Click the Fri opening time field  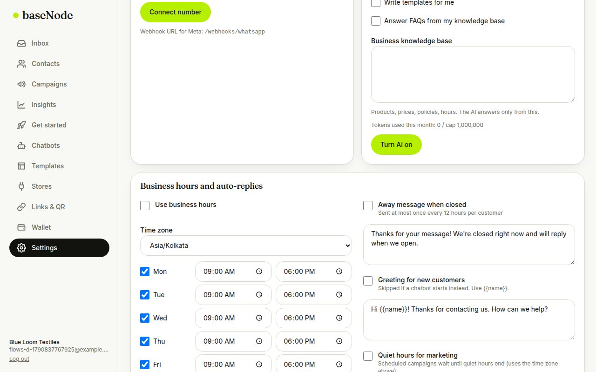(233, 363)
